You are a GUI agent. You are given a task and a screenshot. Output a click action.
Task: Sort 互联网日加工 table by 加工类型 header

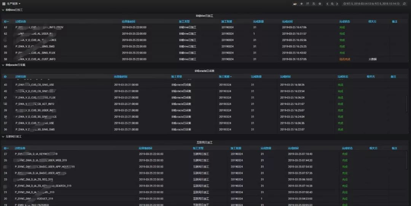point(198,148)
